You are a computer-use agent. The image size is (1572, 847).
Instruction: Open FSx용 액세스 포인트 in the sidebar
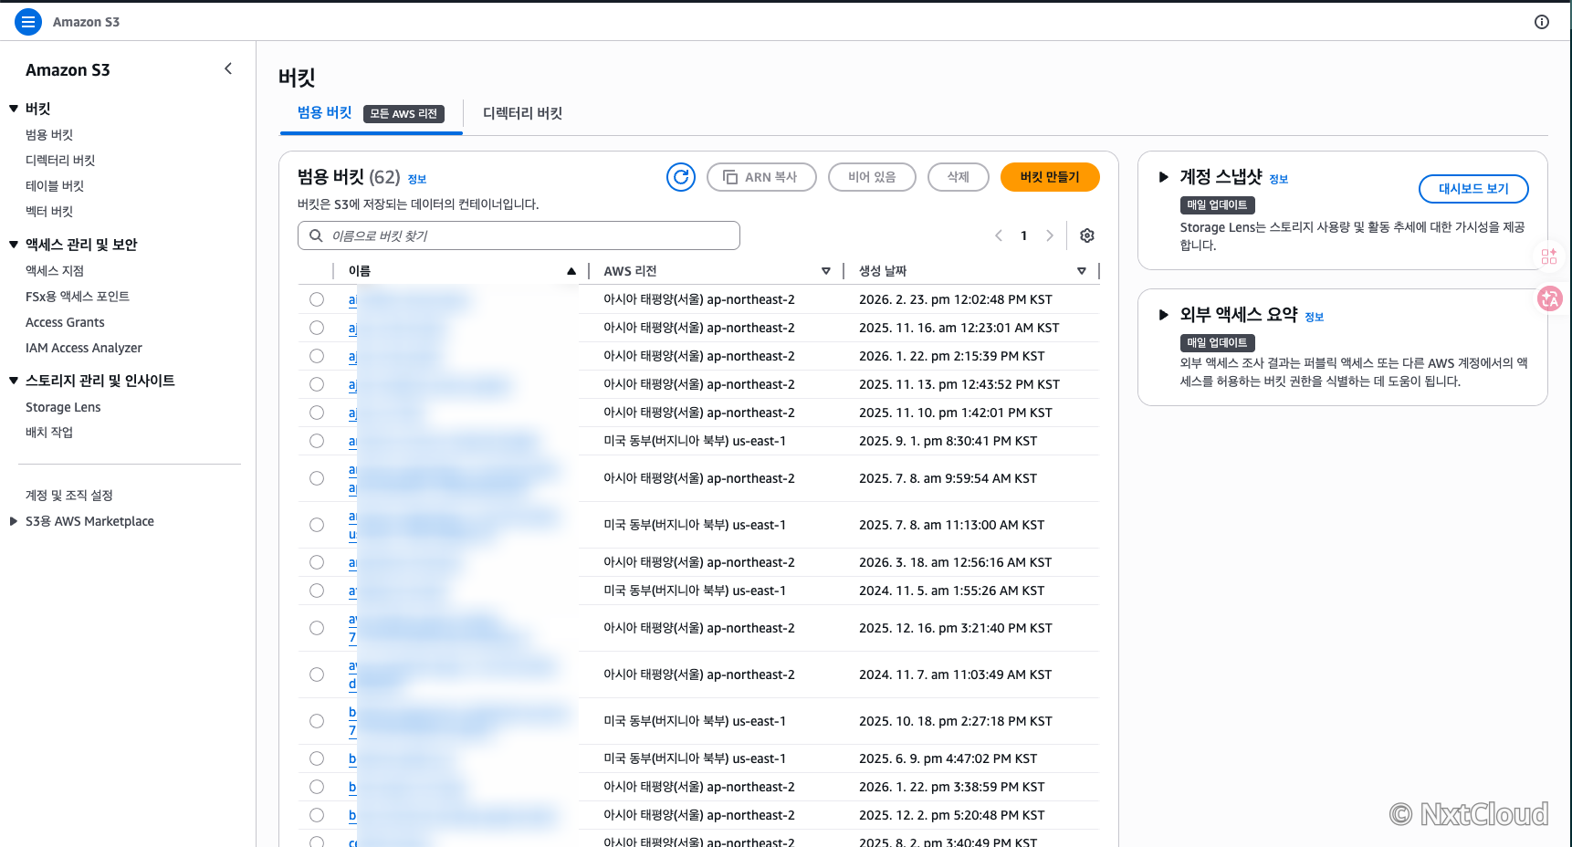click(78, 296)
